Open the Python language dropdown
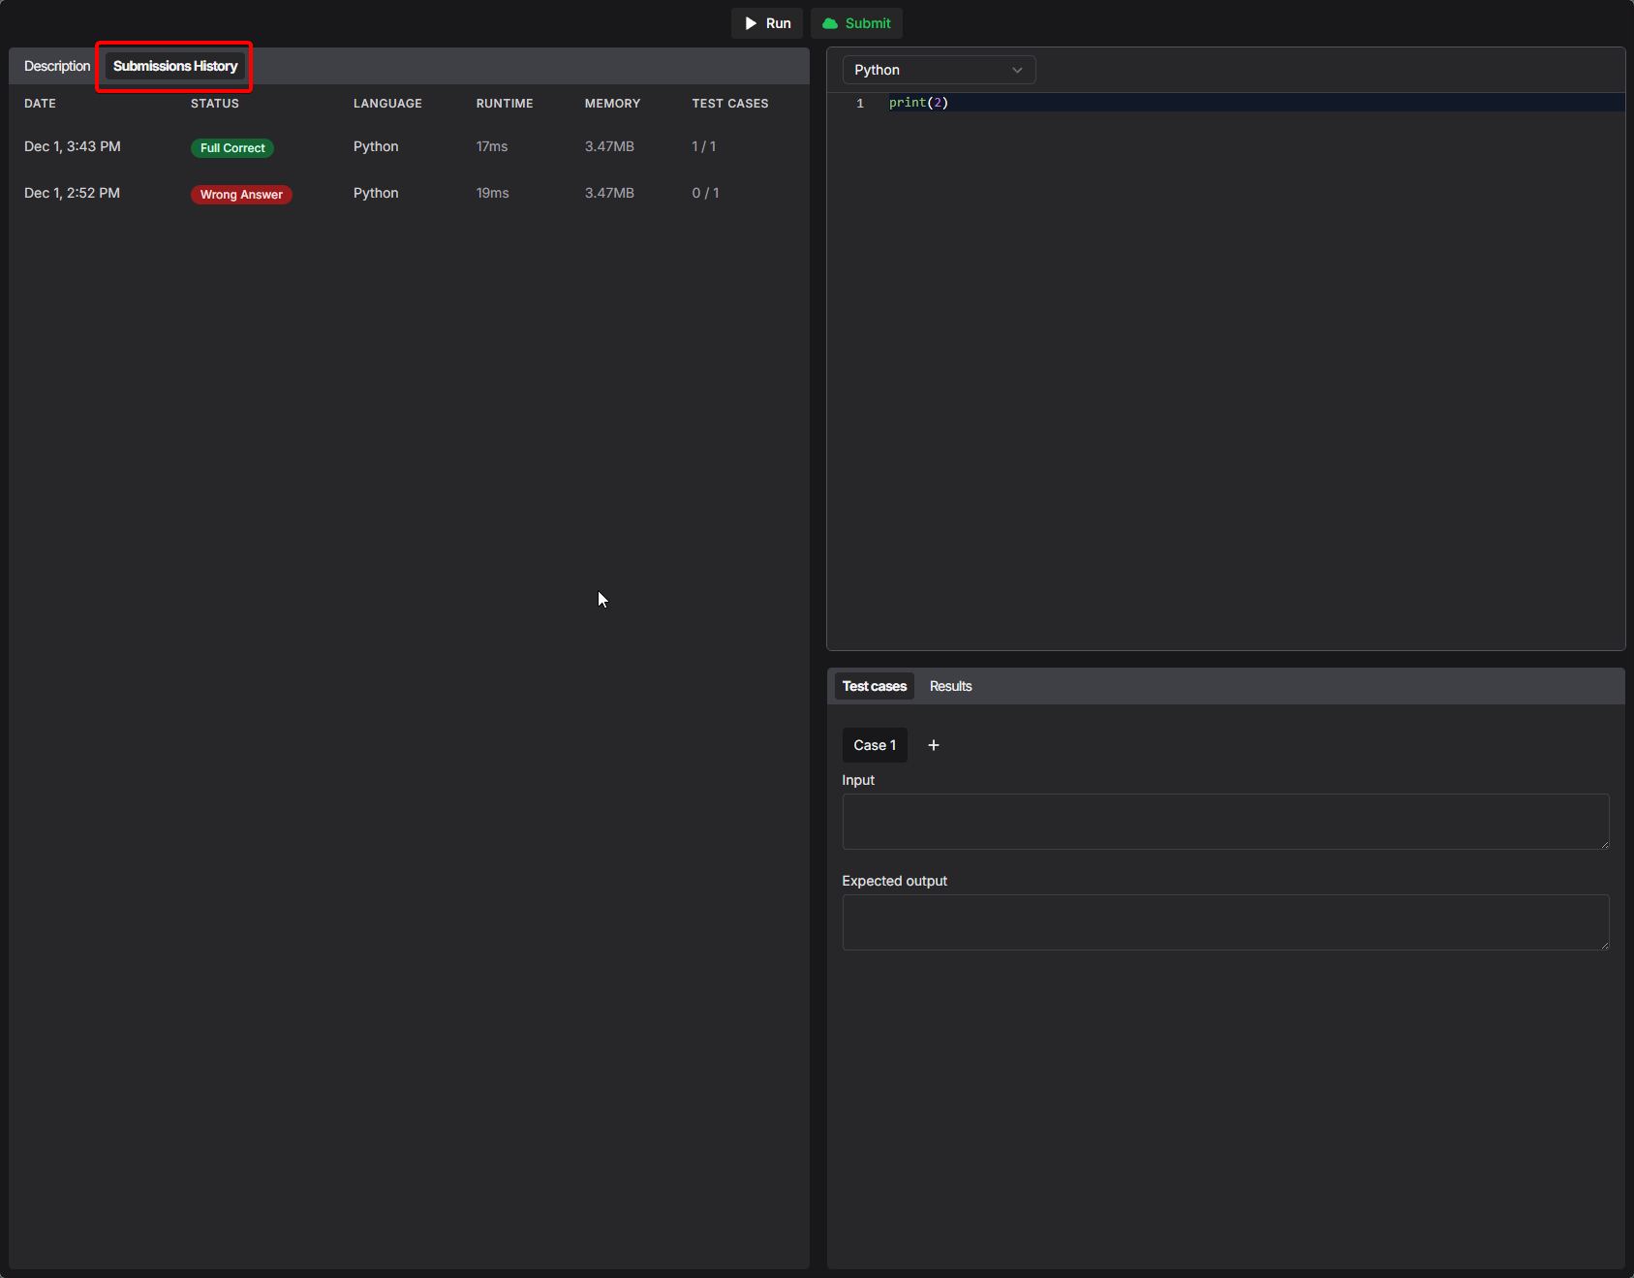The height and width of the screenshot is (1278, 1634). (x=938, y=70)
